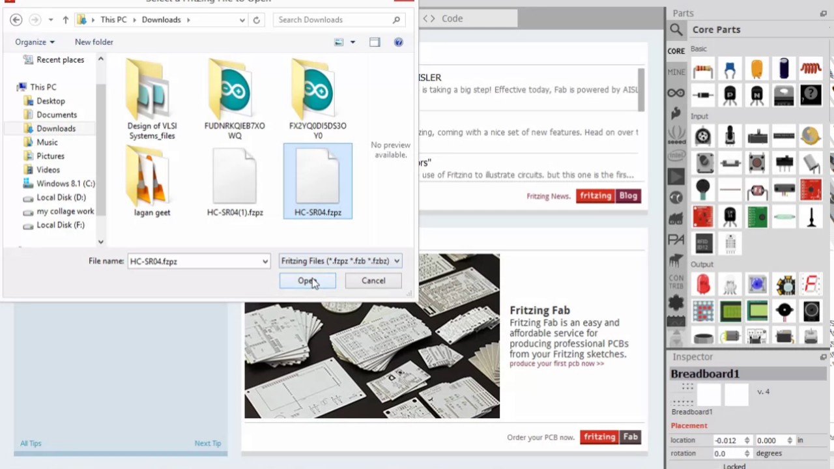834x469 pixels.
Task: Select the pushbutton part in Input
Action: 756,163
